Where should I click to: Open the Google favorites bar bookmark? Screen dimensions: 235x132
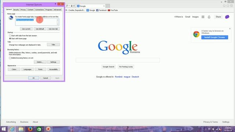[x=91, y=10]
